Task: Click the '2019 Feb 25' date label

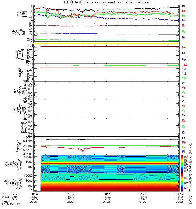Action: [x=11, y=204]
